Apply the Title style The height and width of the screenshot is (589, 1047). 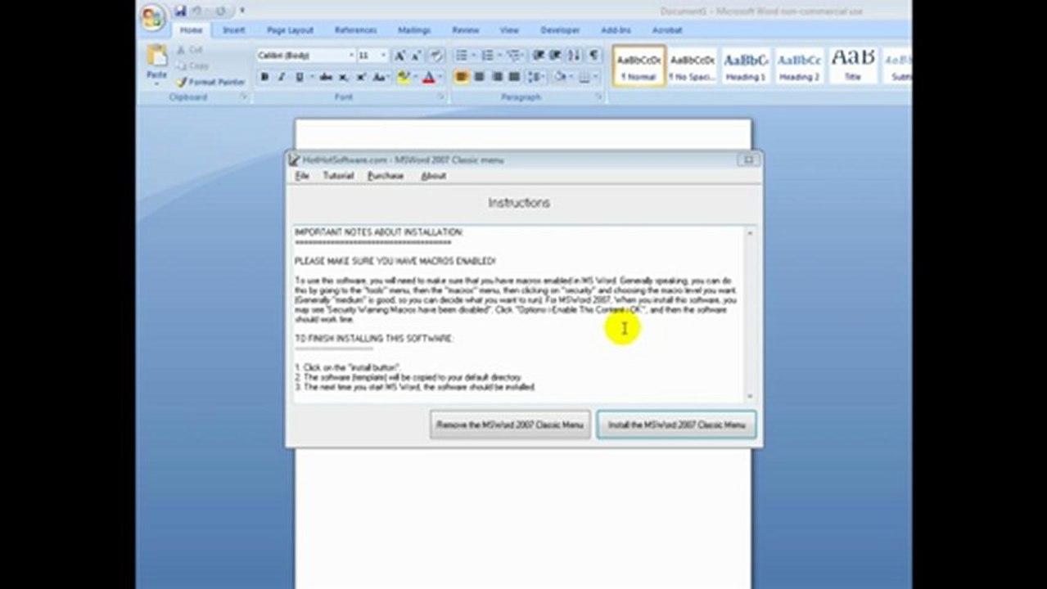[x=853, y=65]
